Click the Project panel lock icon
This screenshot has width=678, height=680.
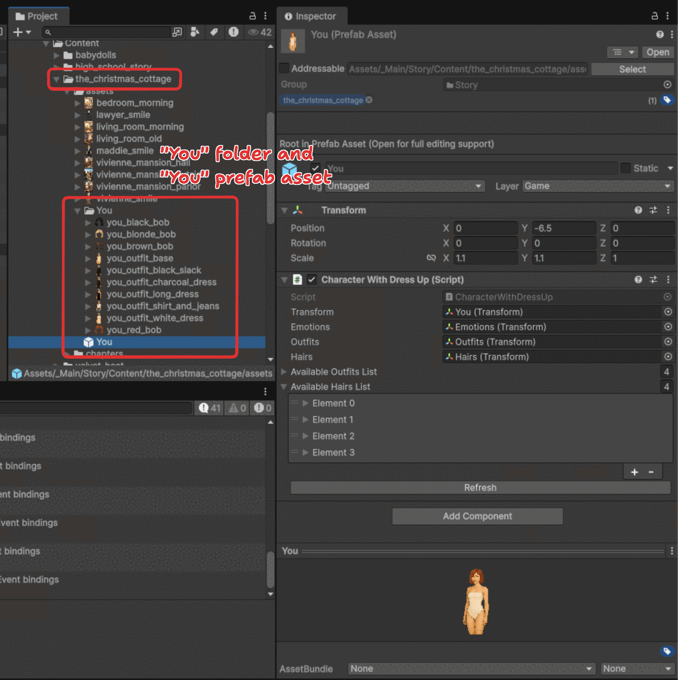[253, 16]
